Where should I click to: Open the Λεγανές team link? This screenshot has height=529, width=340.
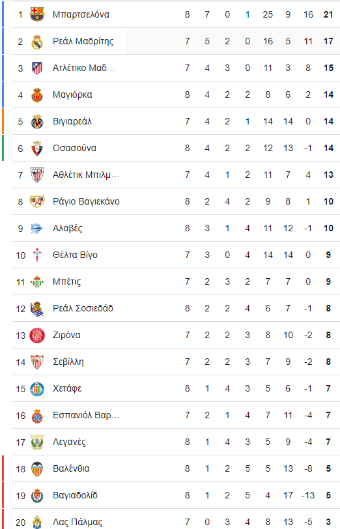(70, 442)
